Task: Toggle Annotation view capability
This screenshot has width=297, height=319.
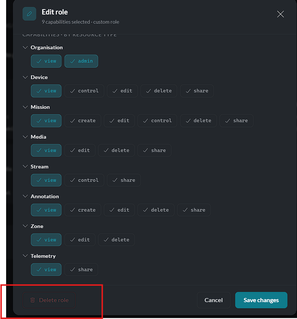Action: click(x=46, y=210)
